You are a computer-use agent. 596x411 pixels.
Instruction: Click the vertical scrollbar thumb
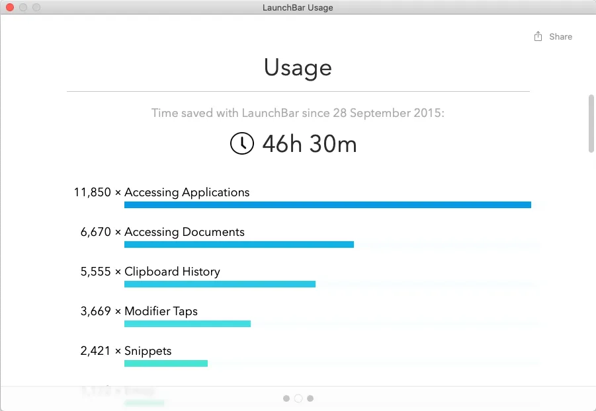click(x=591, y=124)
